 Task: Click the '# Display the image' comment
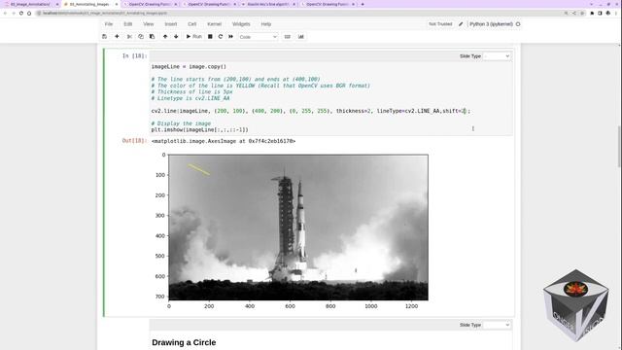[182, 123]
